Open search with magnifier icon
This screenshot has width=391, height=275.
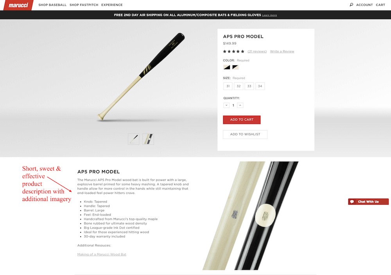click(x=352, y=4)
